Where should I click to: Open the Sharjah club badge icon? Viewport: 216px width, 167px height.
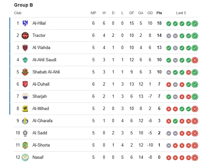25,97
